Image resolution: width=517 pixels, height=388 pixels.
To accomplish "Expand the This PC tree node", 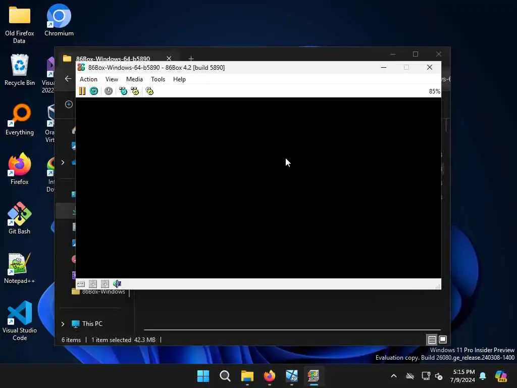I will point(63,324).
